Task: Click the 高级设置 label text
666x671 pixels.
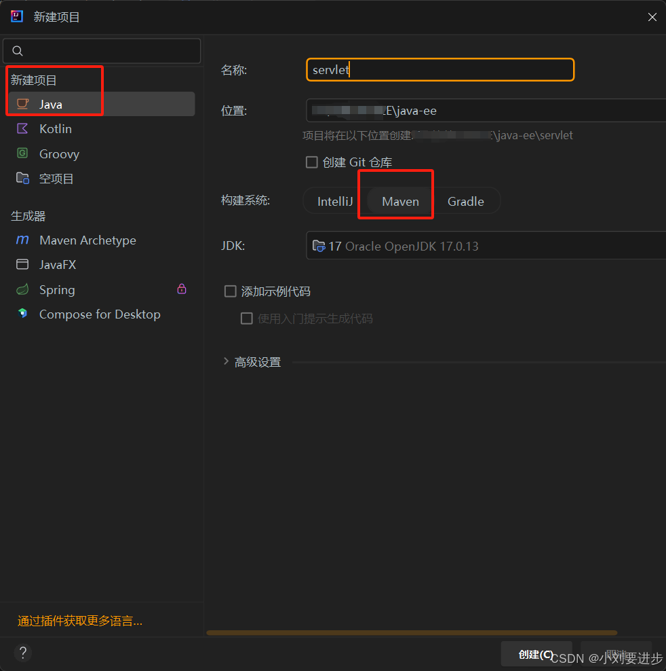Action: tap(258, 362)
